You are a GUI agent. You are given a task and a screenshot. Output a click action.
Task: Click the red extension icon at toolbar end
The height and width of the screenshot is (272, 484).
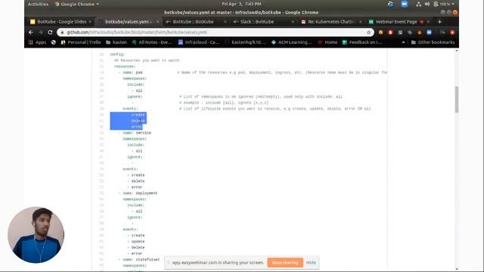pos(452,32)
